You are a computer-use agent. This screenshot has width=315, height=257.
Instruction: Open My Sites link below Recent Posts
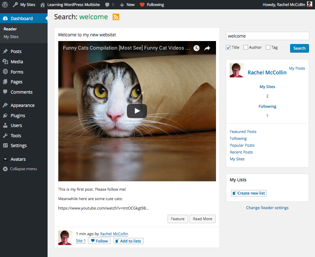237,159
